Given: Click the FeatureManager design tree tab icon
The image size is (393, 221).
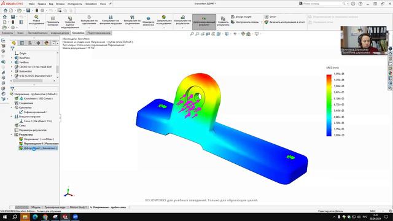Looking at the screenshot, I should pyautogui.click(x=14, y=43).
